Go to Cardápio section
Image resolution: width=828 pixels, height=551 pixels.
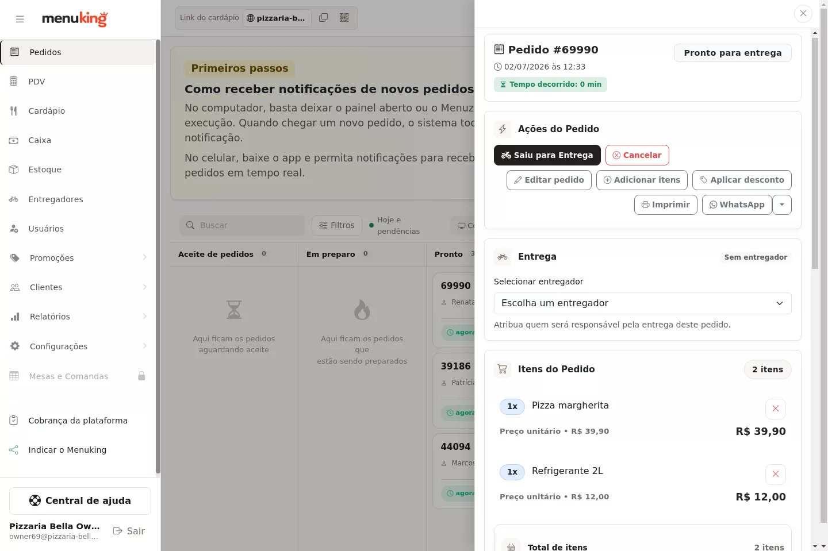pos(78,111)
